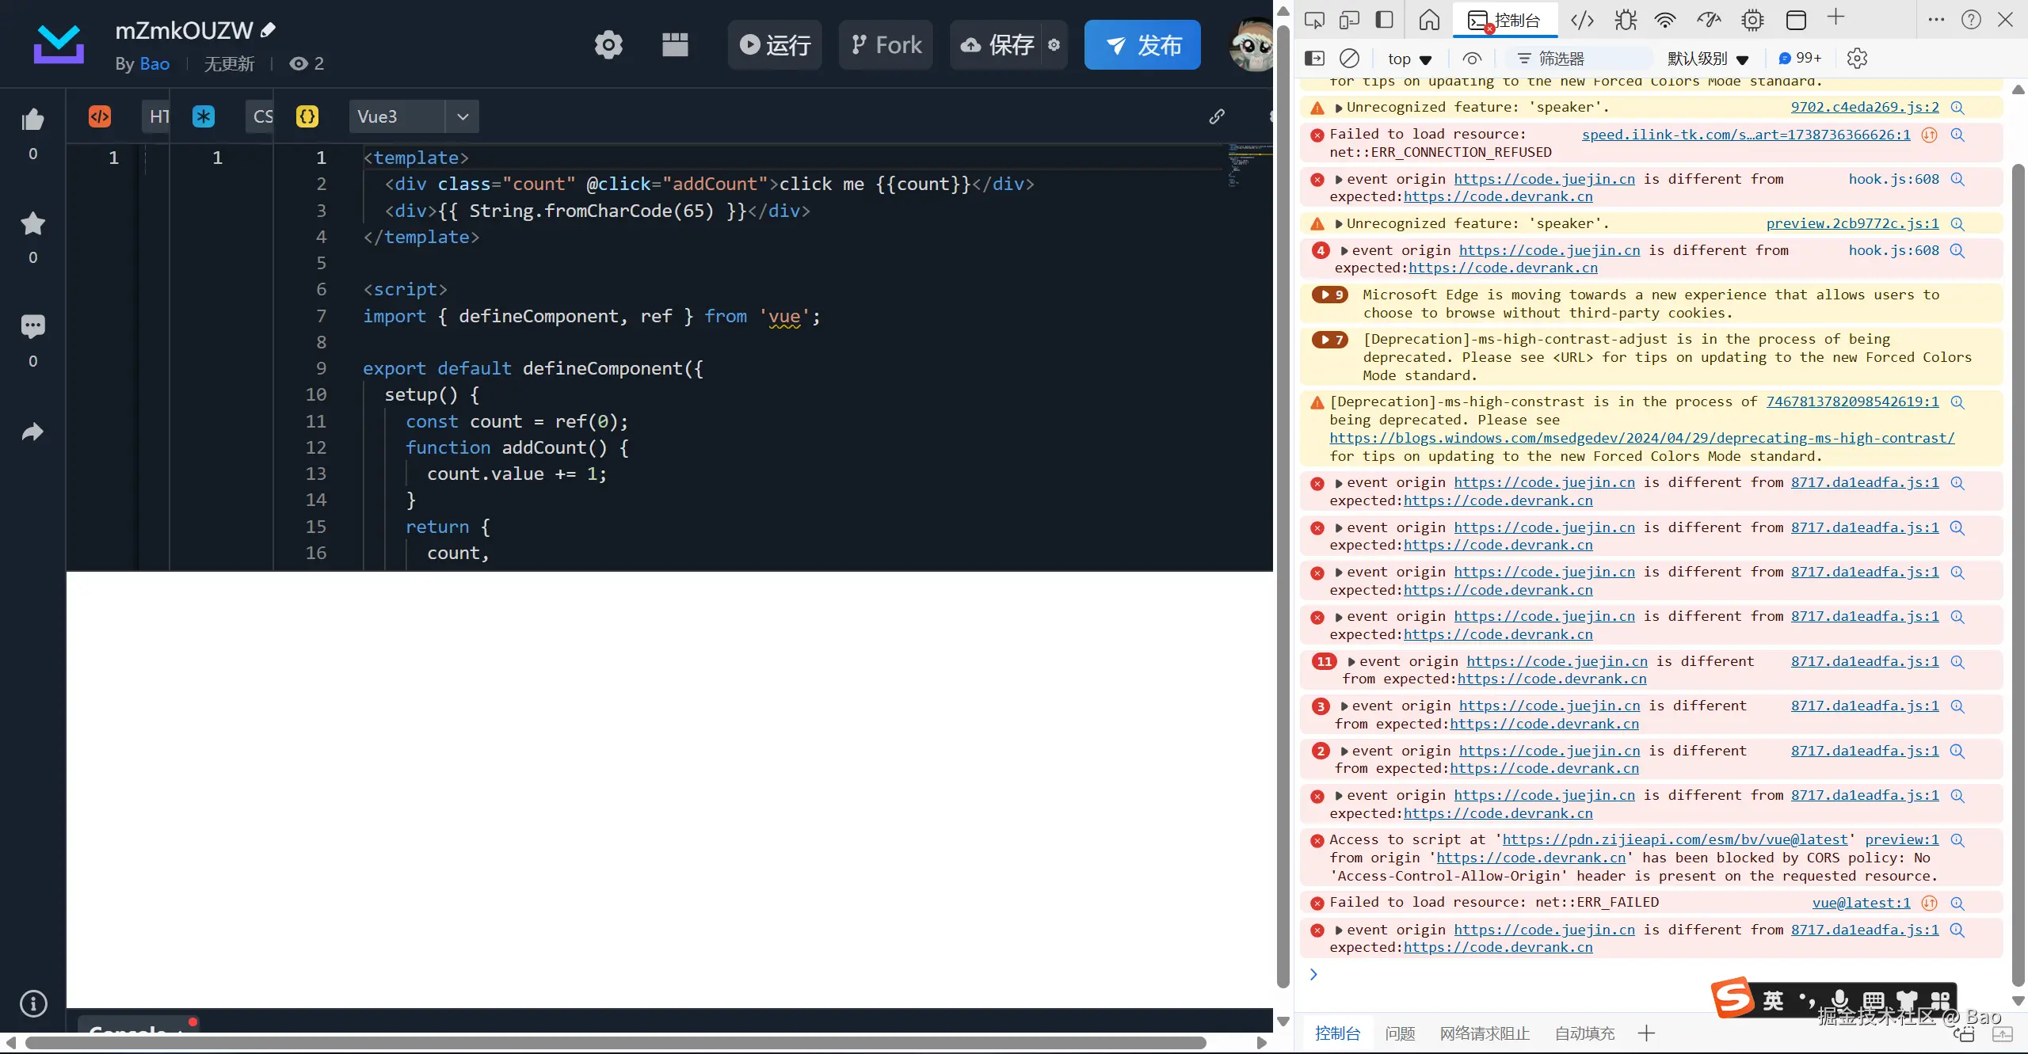The width and height of the screenshot is (2028, 1054).
Task: Open comments via speech bubble icon
Action: [x=32, y=326]
